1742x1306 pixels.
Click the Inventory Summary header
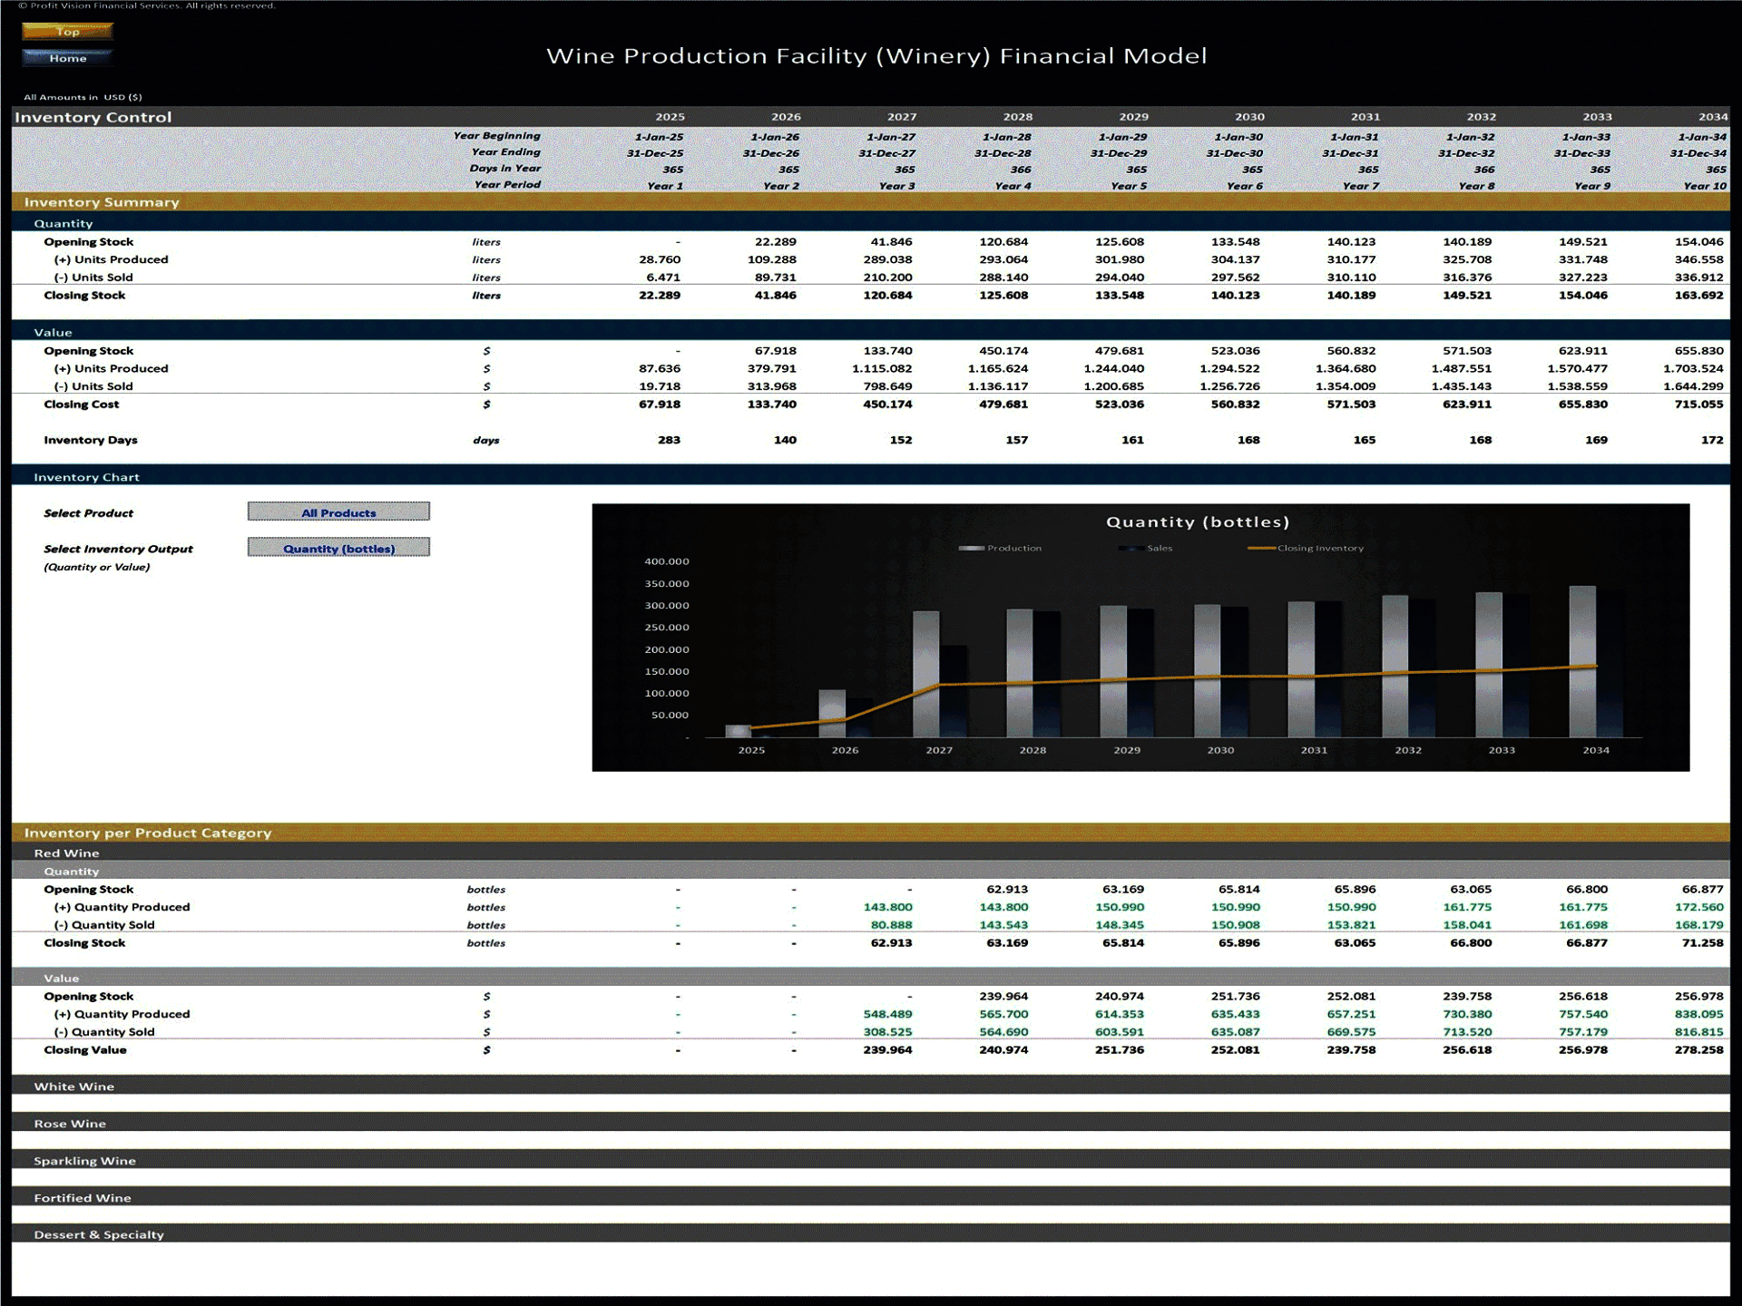click(871, 202)
